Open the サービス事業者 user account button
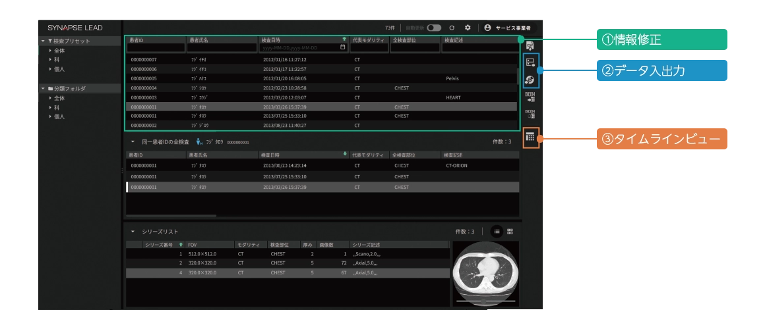765x329 pixels. coord(507,28)
